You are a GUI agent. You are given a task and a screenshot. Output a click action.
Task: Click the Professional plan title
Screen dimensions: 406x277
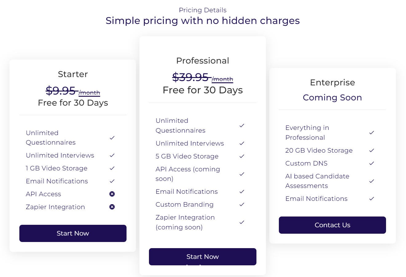coord(203,61)
